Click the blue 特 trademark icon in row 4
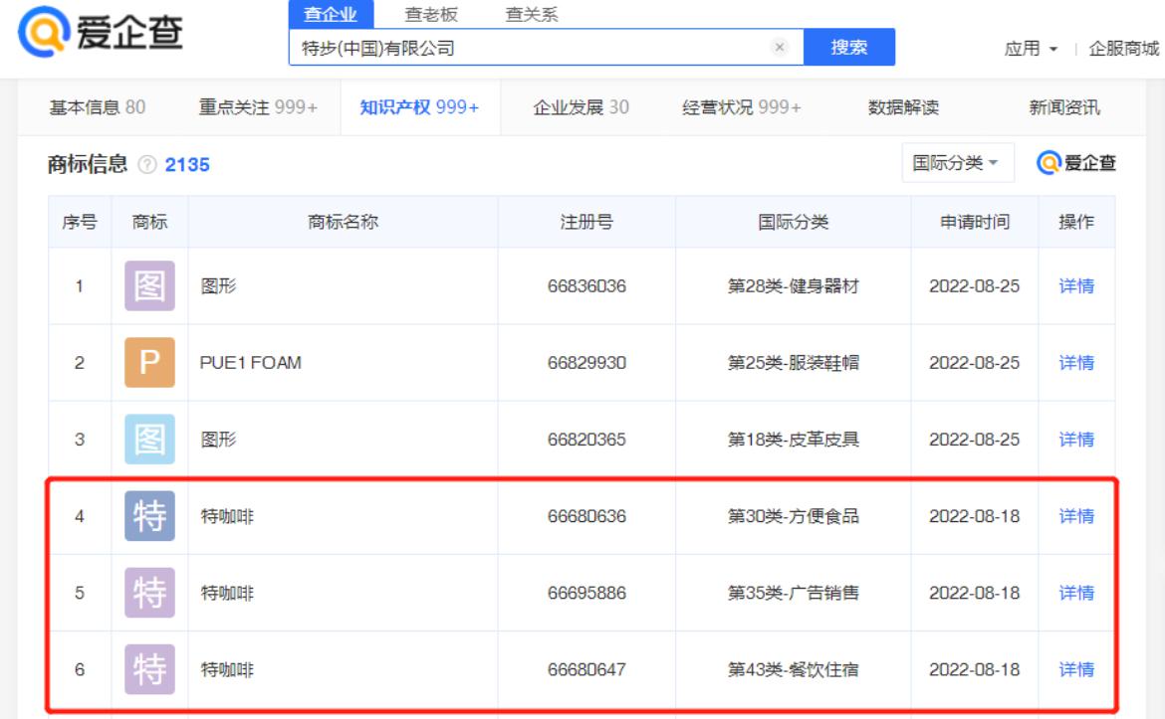Screen dimensions: 1165x719 click(x=149, y=516)
